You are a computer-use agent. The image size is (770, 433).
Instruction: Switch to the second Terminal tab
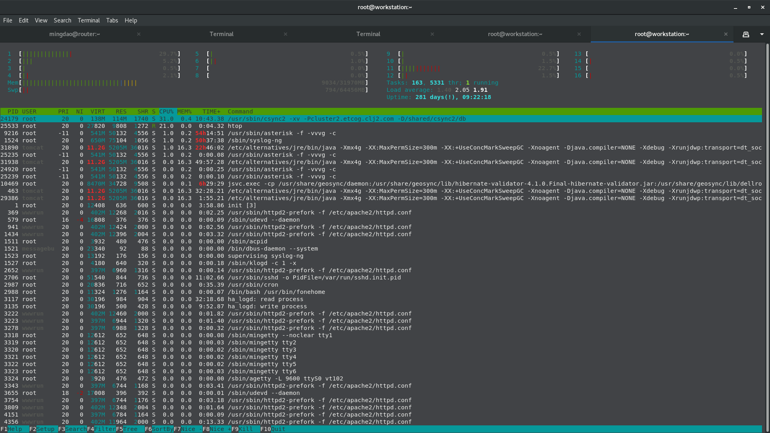pos(368,34)
